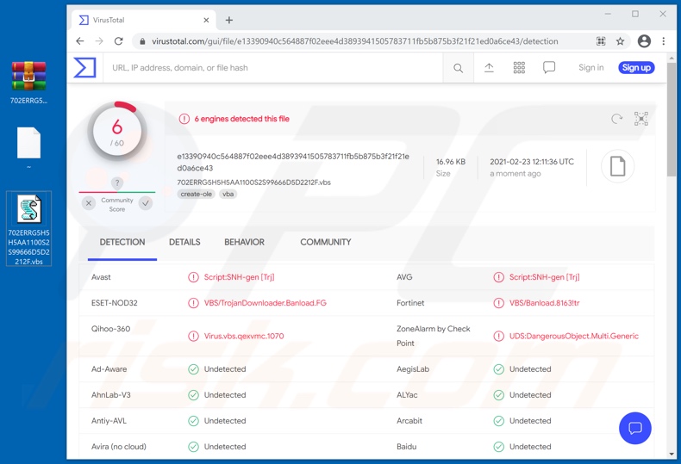
Task: Click the 2021-02-23 12:11:36 UTC timestamp
Action: (532, 162)
